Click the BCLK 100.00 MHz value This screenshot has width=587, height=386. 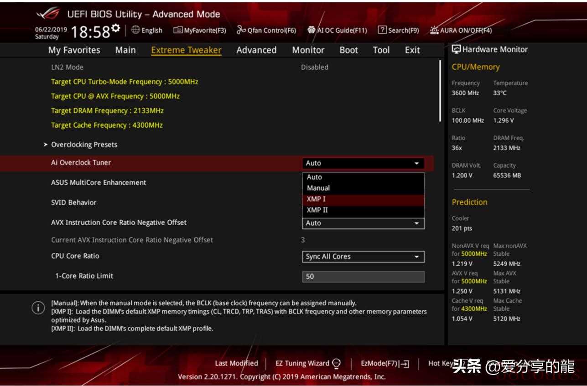click(x=468, y=121)
